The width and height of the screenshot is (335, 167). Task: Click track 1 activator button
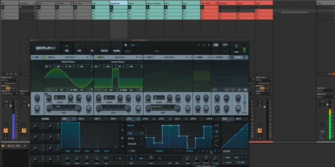coord(6,131)
